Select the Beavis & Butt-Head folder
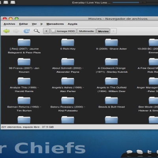Screen dimensions: 158x158 pyautogui.click(x=111, y=100)
